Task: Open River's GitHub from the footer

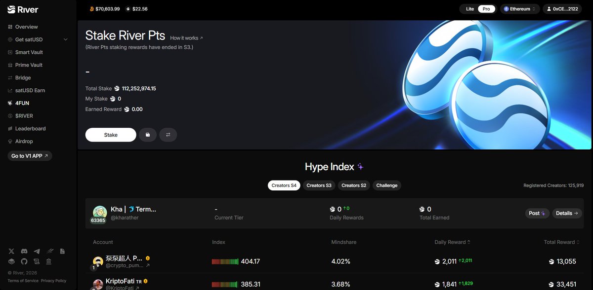Action: (24, 261)
